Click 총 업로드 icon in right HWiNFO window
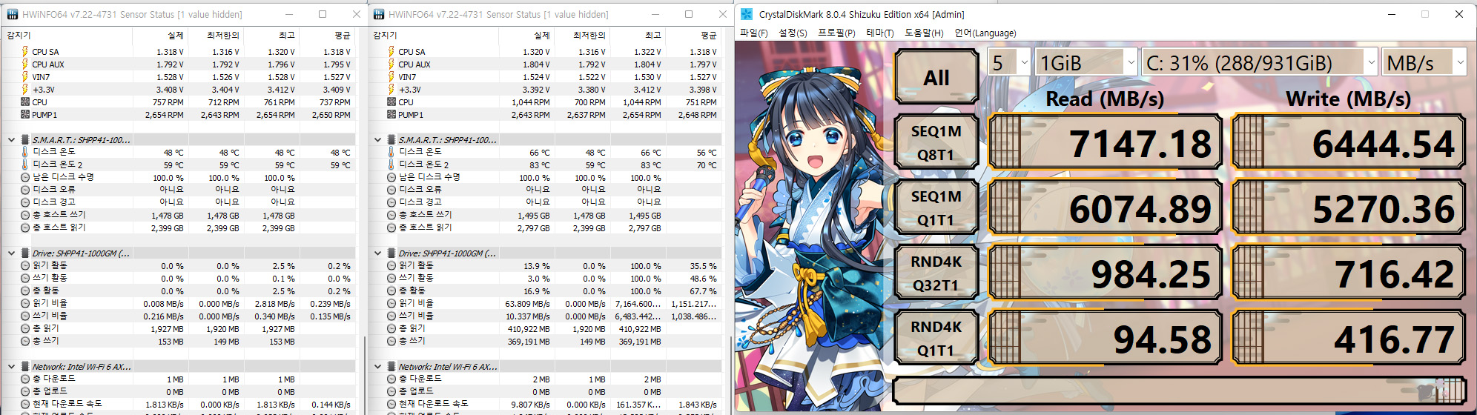Screen dimensions: 1477x415 391,391
